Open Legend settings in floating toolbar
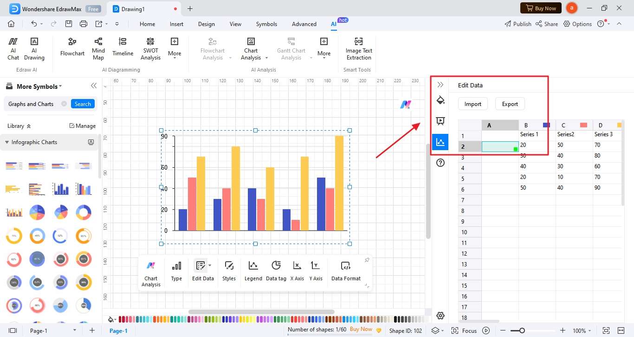This screenshot has width=634, height=337. [253, 271]
